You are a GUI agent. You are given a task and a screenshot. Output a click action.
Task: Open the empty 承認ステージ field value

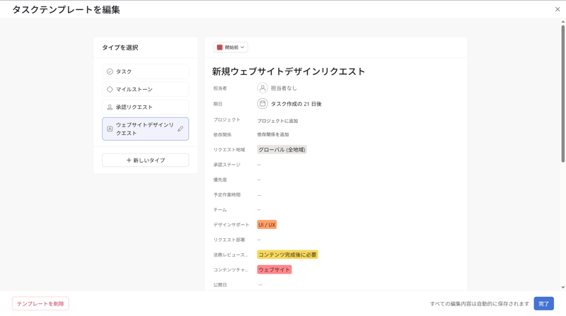tap(259, 165)
